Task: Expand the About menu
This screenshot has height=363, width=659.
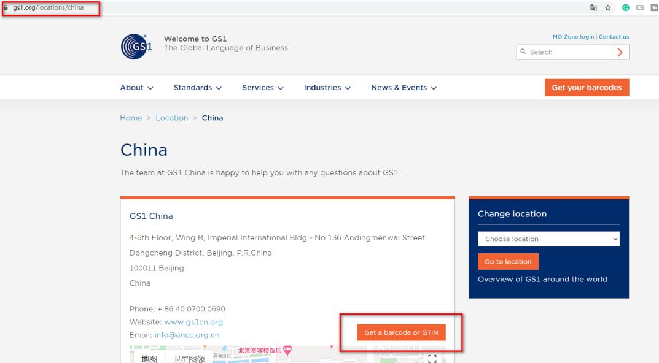Action: click(136, 87)
